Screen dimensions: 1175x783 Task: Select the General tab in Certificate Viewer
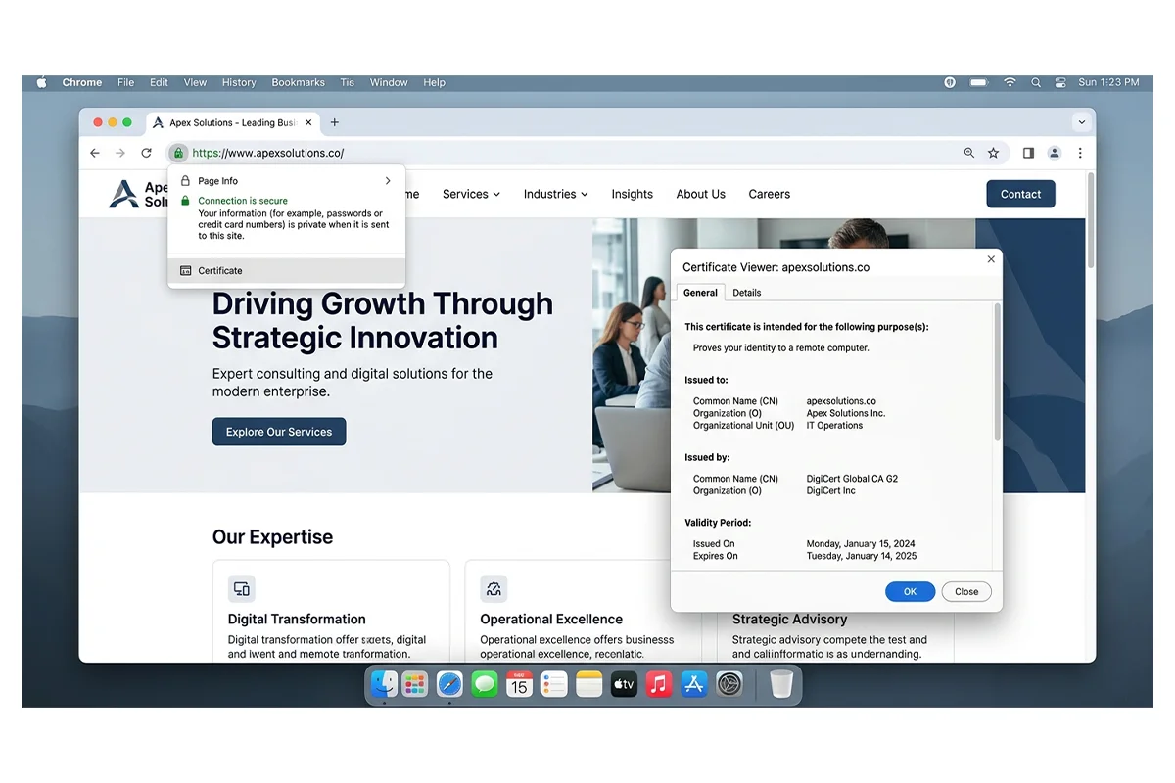701,293
